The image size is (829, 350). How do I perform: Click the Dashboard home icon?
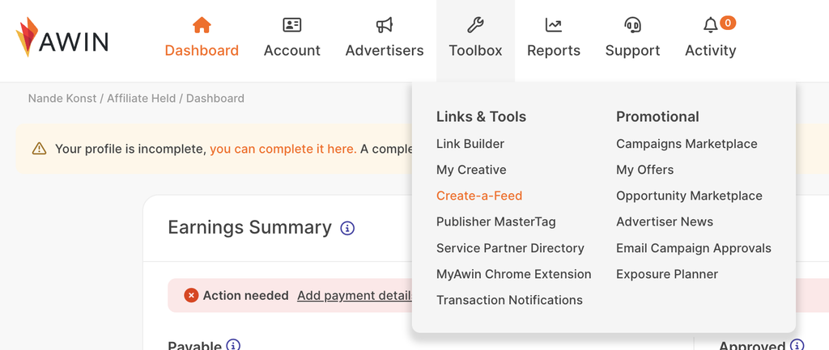(202, 24)
